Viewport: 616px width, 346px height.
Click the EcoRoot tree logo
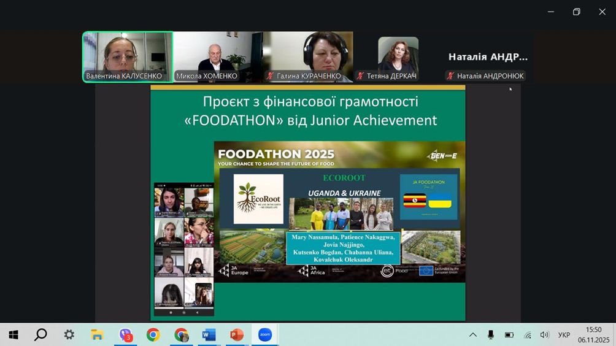258,199
